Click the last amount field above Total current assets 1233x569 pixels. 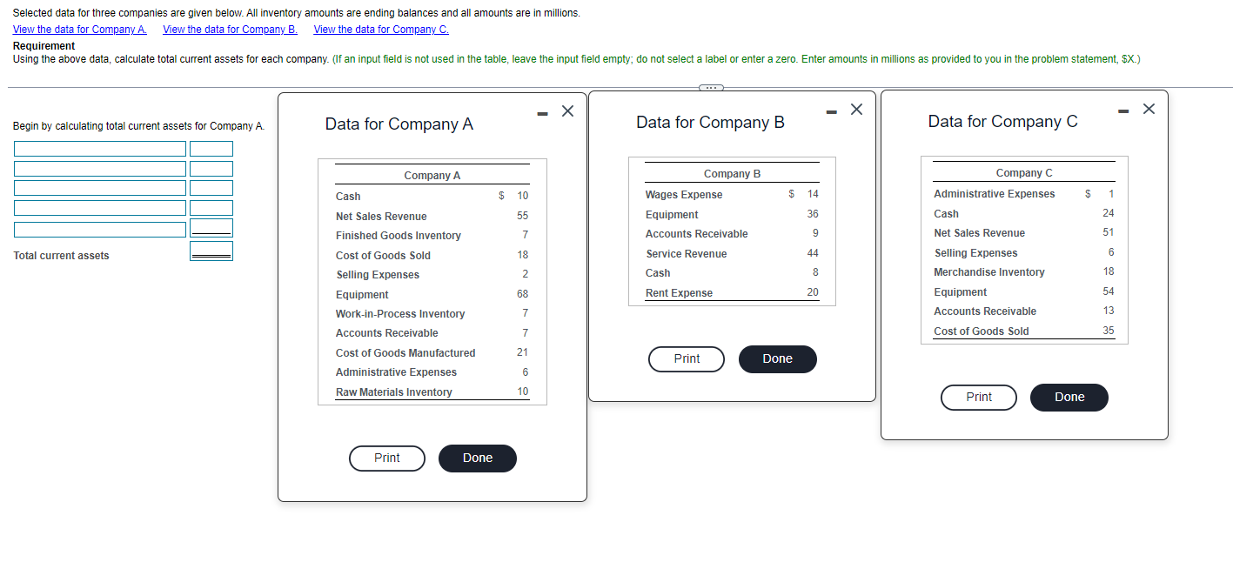pos(211,229)
